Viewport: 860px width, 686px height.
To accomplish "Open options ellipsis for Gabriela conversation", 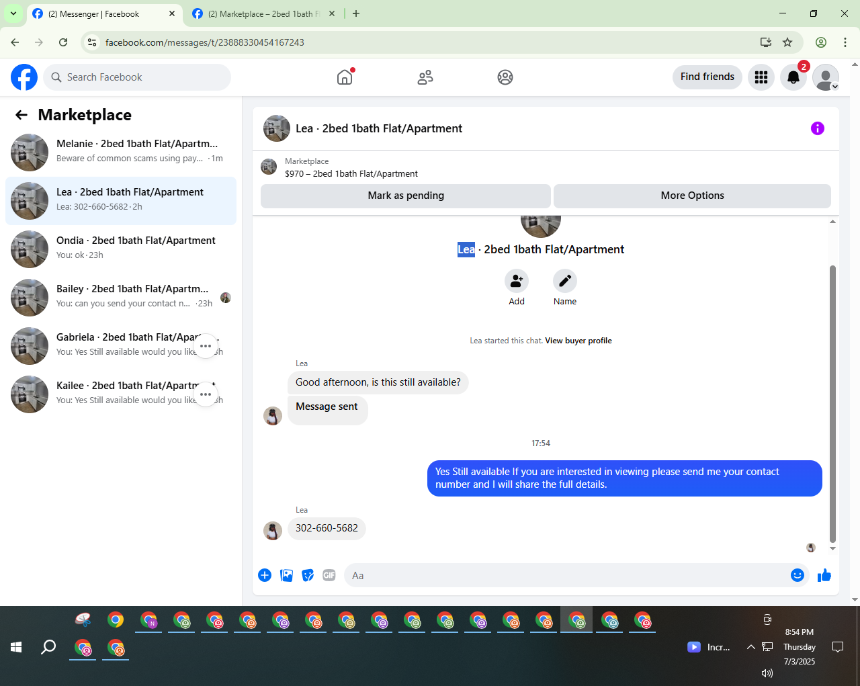I will (206, 346).
